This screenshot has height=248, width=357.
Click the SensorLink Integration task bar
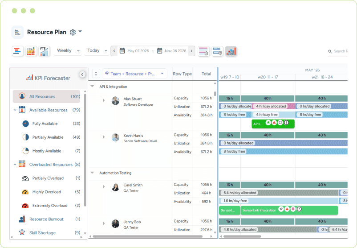pyautogui.click(x=289, y=210)
